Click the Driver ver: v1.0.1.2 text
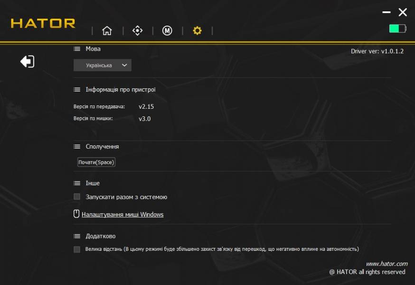 376,50
